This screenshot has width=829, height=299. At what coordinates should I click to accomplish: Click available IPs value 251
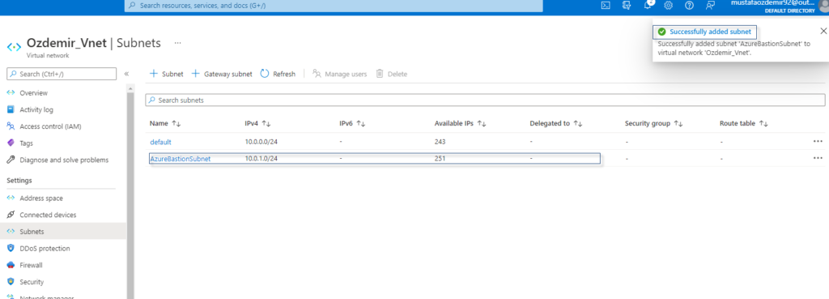tap(440, 158)
